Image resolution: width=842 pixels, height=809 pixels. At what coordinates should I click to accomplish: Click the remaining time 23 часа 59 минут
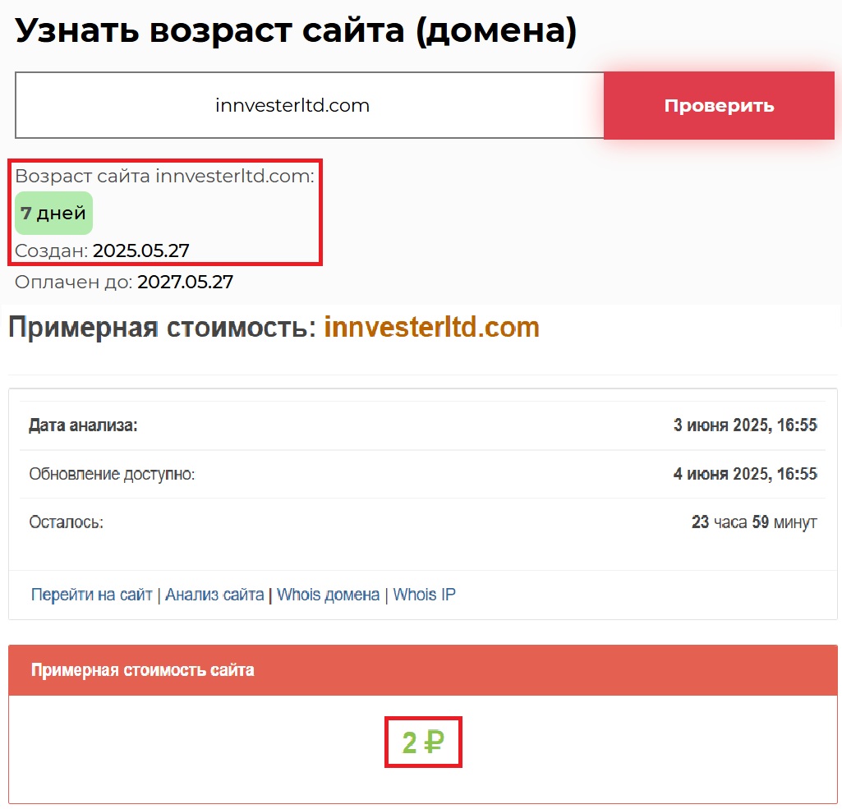point(754,522)
